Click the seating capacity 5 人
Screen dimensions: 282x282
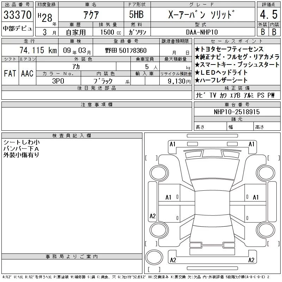click(152, 67)
